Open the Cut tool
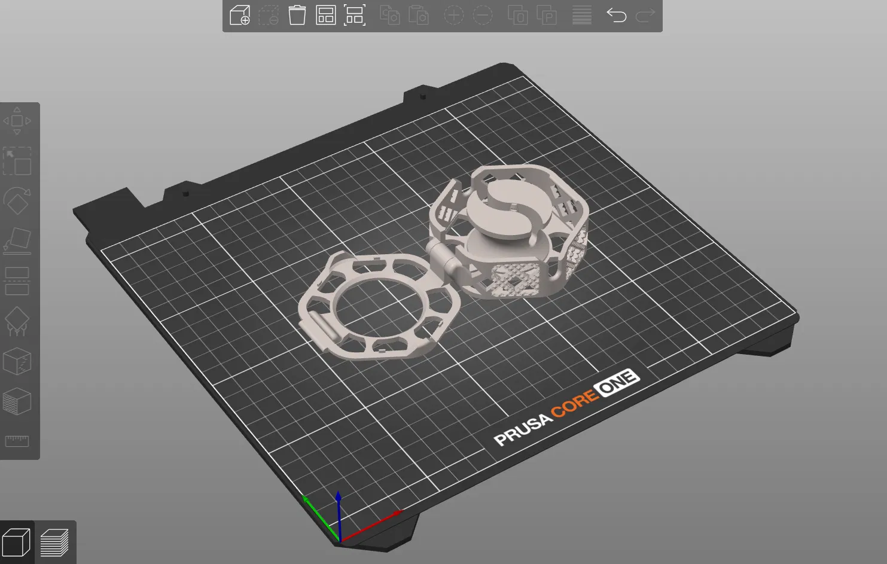Screen dimensions: 887x564 [x=17, y=281]
